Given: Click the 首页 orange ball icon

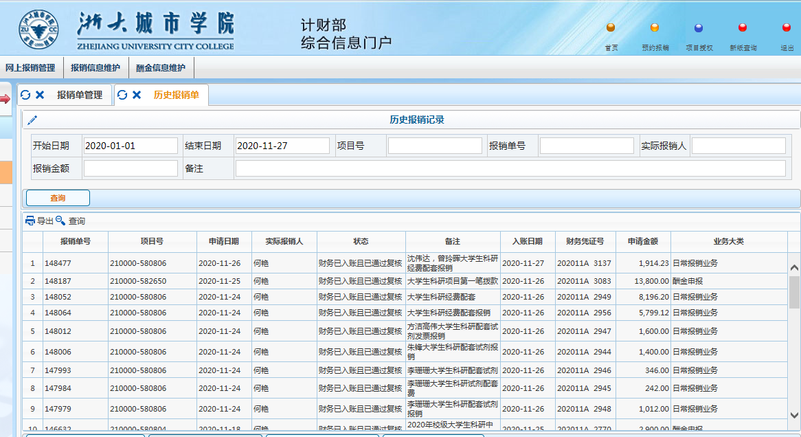Looking at the screenshot, I should (611, 27).
